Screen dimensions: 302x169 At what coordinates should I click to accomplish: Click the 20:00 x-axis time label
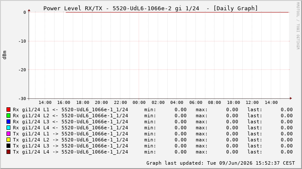tap(101, 103)
